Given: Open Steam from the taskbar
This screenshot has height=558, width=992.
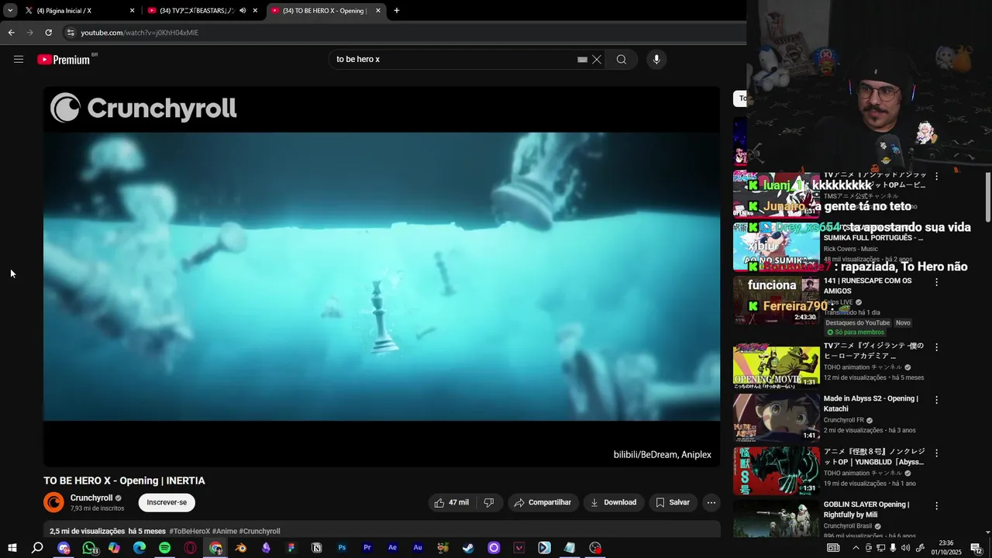Looking at the screenshot, I should pos(468,548).
